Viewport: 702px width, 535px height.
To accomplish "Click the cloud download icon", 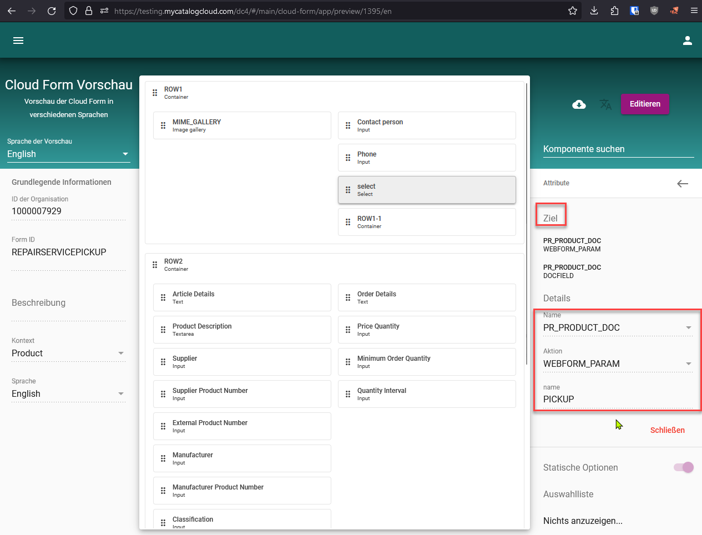I will 579,104.
